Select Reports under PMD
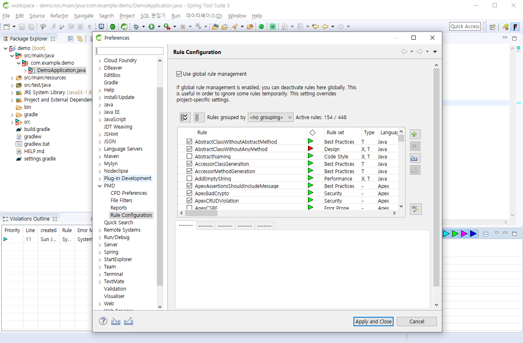This screenshot has height=343, width=523. coord(119,208)
